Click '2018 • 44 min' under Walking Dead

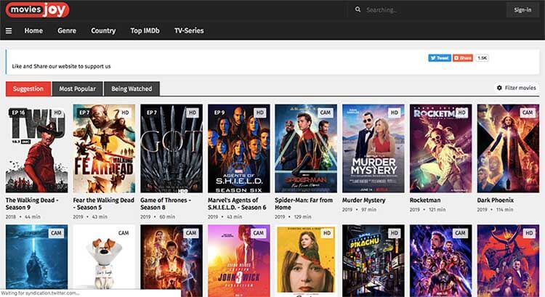point(23,216)
